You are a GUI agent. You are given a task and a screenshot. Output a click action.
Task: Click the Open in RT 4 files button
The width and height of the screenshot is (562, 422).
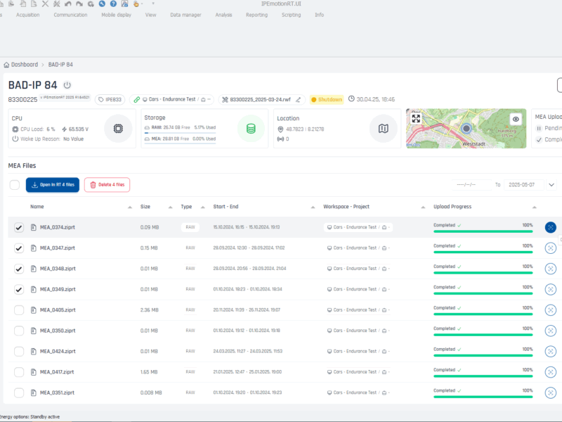pyautogui.click(x=53, y=185)
